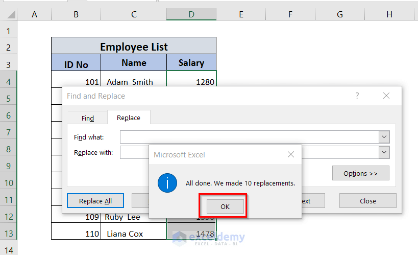Click the cell containing 109
This screenshot has width=418, height=255.
[x=76, y=218]
